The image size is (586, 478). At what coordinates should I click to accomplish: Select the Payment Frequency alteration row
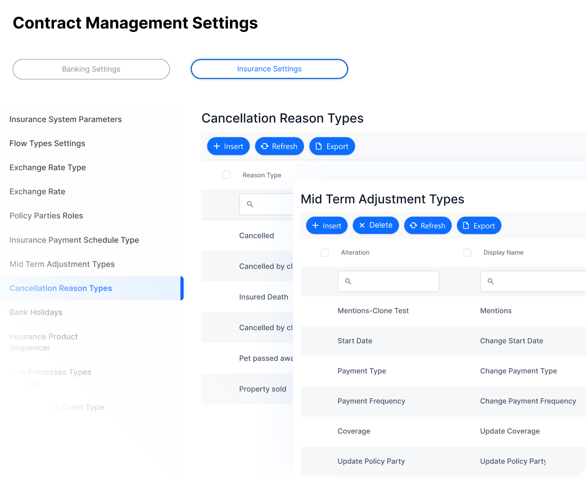click(371, 401)
